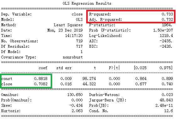Click the F-statistic value 1964.

[x=167, y=25]
